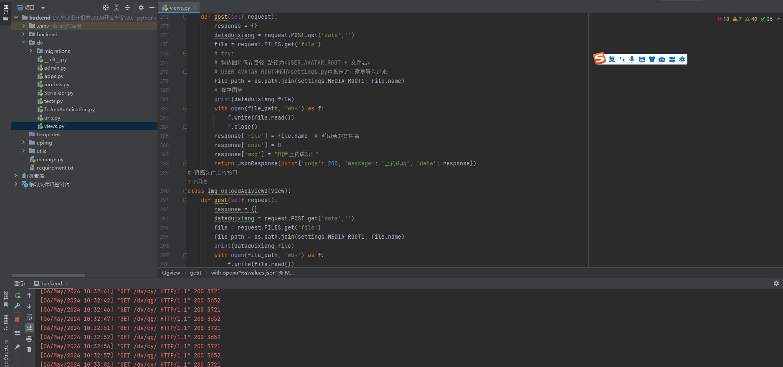Click the Expand All icon in project toolbar
This screenshot has height=367, width=783.
[x=117, y=7]
